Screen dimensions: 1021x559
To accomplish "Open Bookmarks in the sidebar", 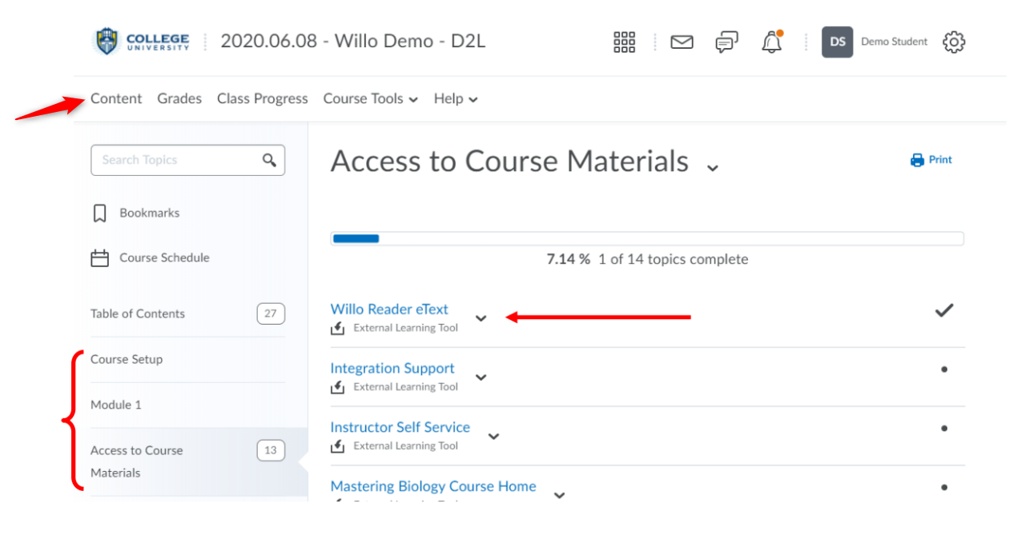I will click(150, 214).
